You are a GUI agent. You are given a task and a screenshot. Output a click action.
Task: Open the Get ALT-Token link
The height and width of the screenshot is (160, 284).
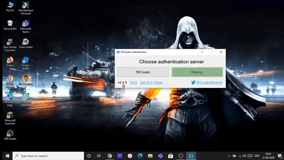[151, 83]
